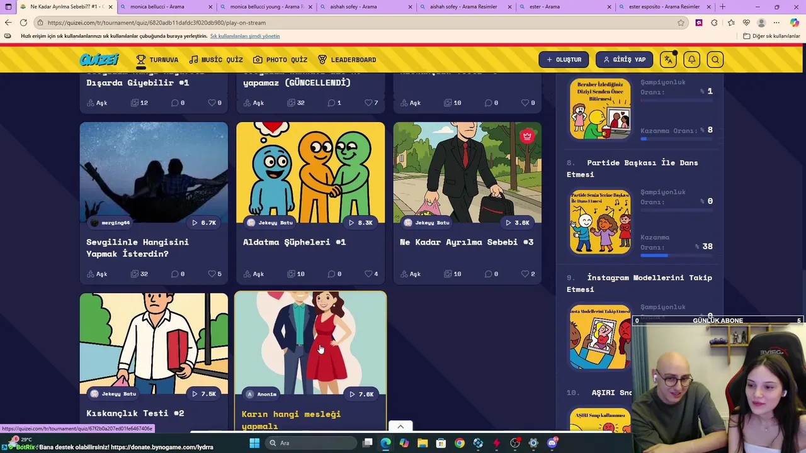This screenshot has width=806, height=453.
Task: Click the Quizei logo
Action: click(x=99, y=60)
